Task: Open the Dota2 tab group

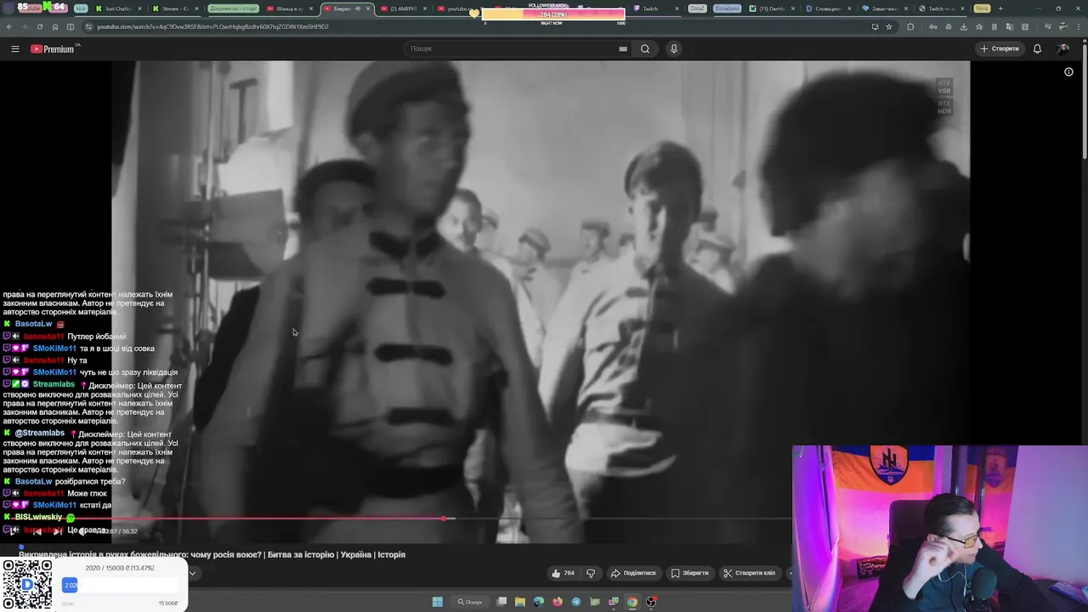Action: point(697,8)
